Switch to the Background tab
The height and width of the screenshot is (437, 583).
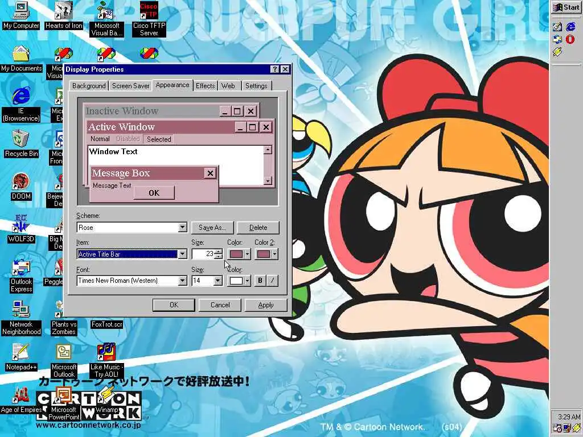click(x=89, y=86)
